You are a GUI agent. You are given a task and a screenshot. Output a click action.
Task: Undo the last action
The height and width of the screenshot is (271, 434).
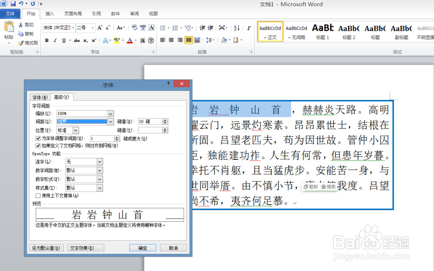tap(21, 3)
